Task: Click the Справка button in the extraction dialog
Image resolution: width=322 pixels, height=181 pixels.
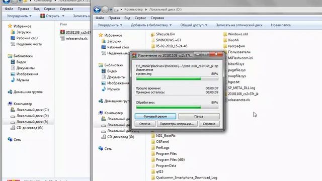Action: click(209, 124)
